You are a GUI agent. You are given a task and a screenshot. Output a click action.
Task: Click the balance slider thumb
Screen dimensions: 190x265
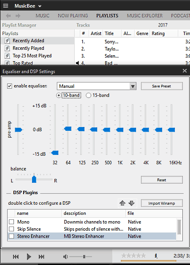(34, 179)
